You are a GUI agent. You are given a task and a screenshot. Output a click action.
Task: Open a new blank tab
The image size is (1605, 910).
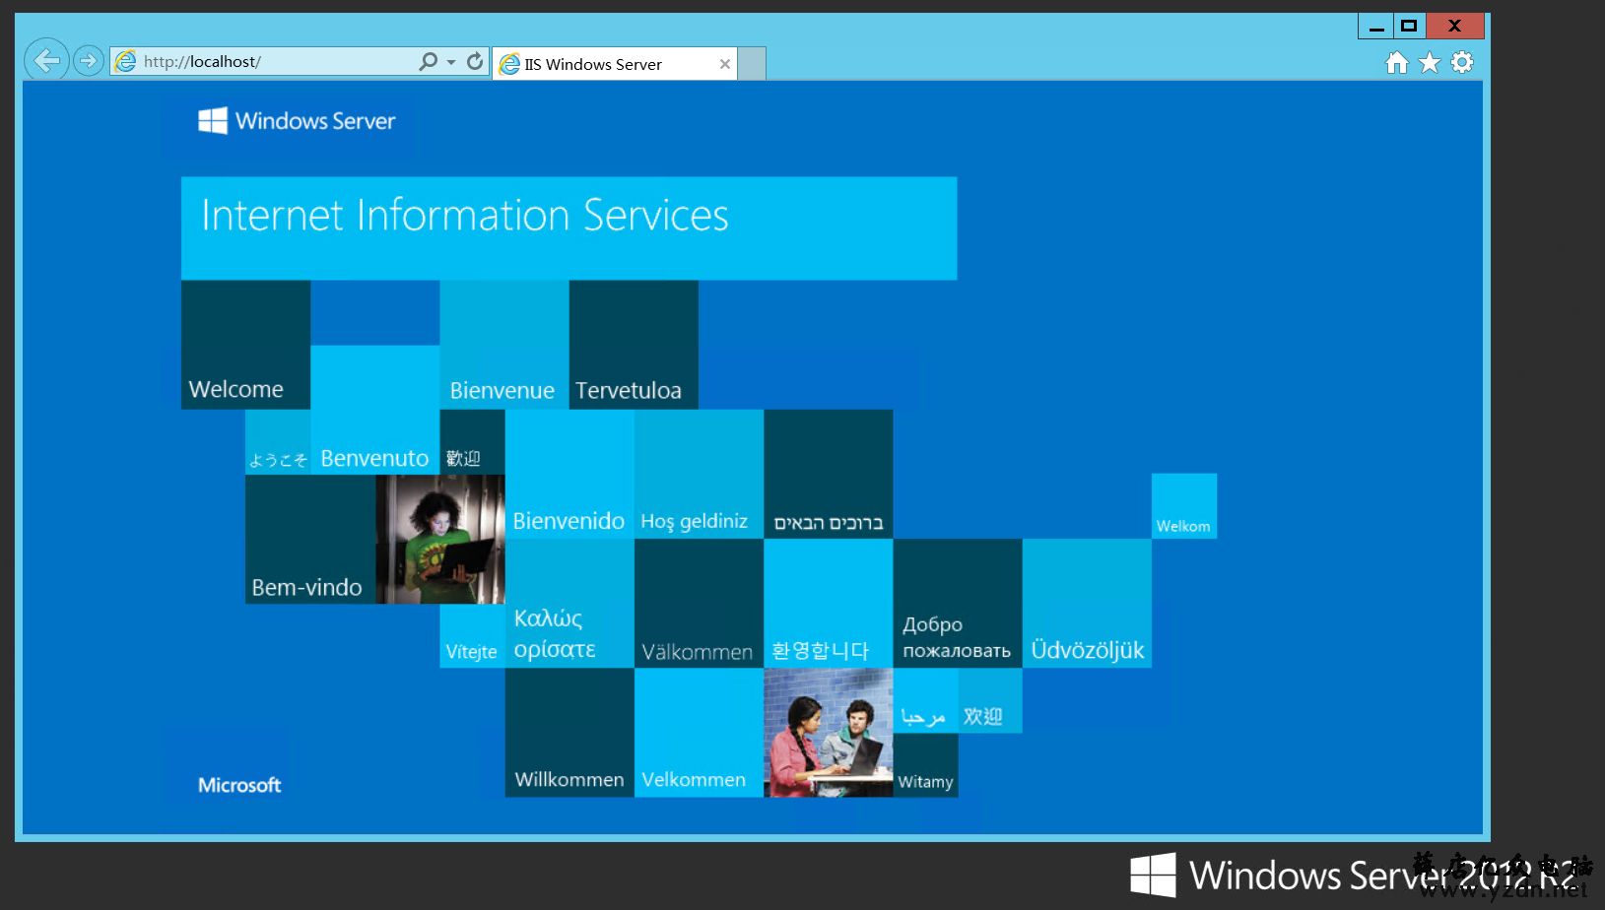pos(752,64)
